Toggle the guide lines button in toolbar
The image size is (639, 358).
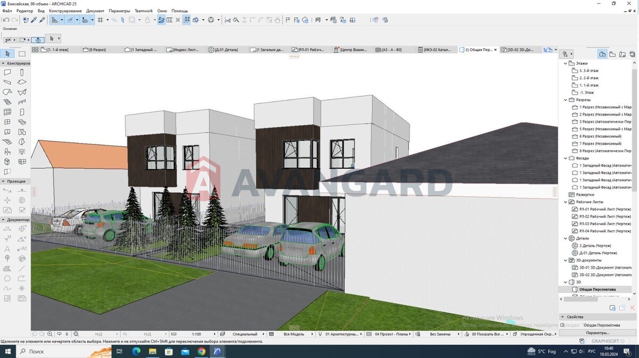click(70, 20)
